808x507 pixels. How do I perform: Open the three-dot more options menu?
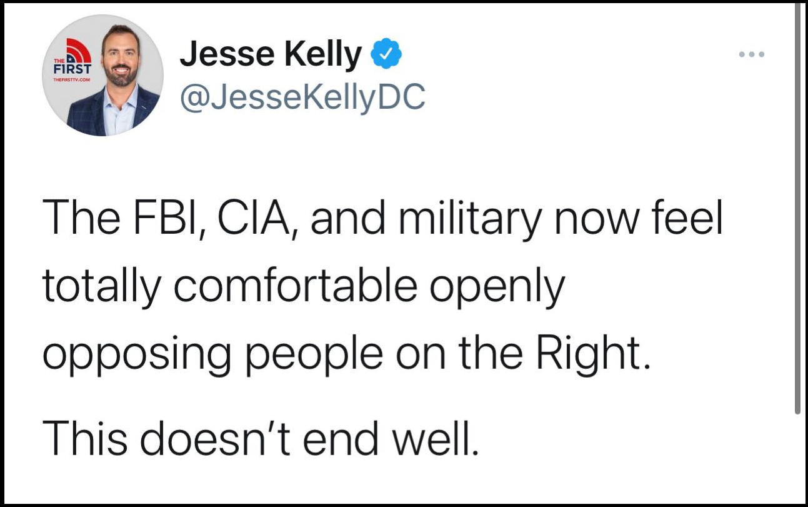click(x=751, y=55)
